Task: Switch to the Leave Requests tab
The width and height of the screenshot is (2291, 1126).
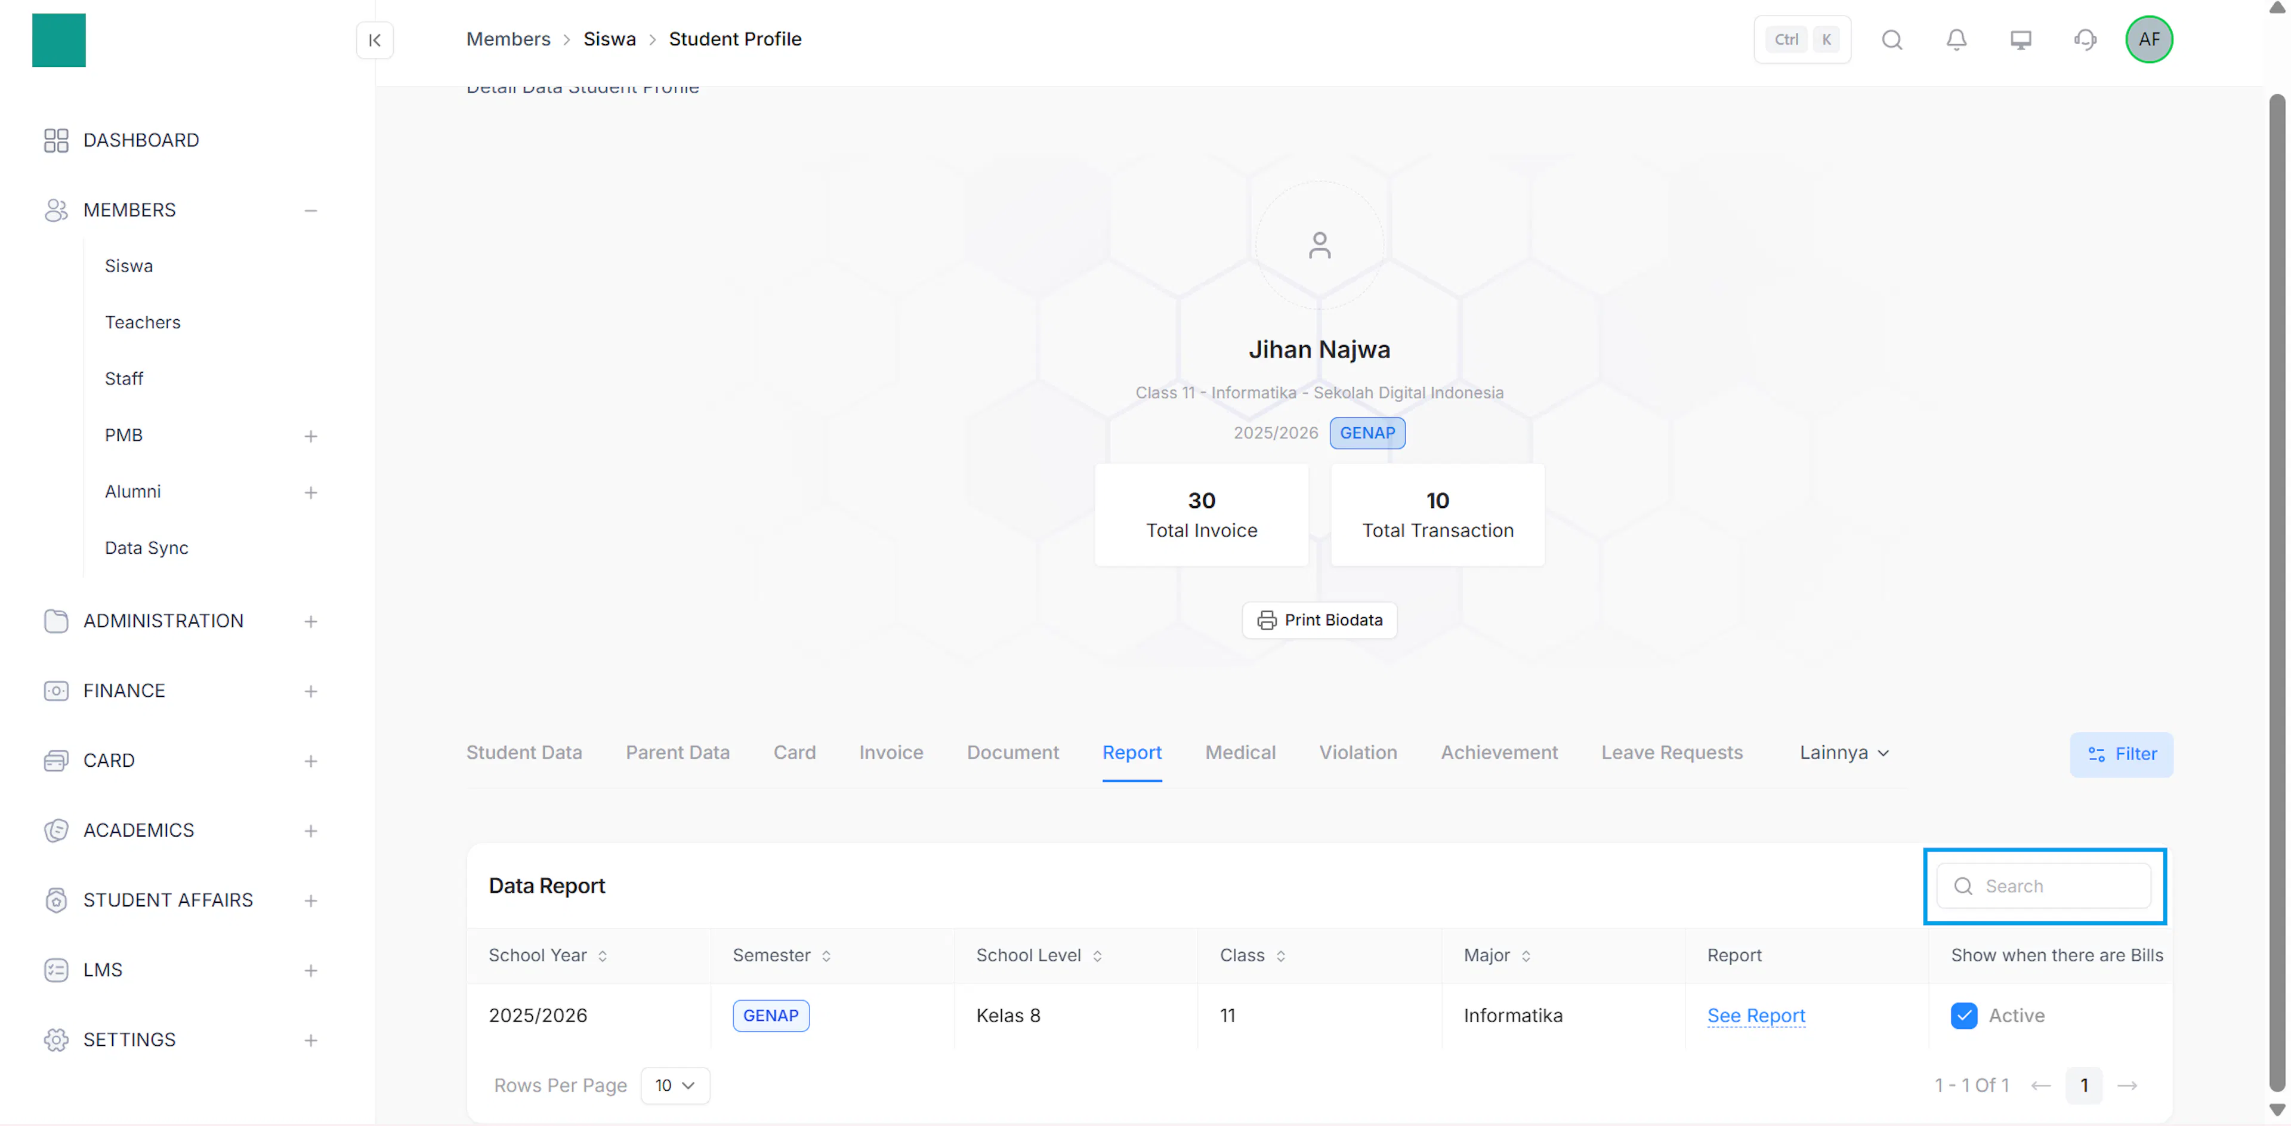Action: 1672,752
